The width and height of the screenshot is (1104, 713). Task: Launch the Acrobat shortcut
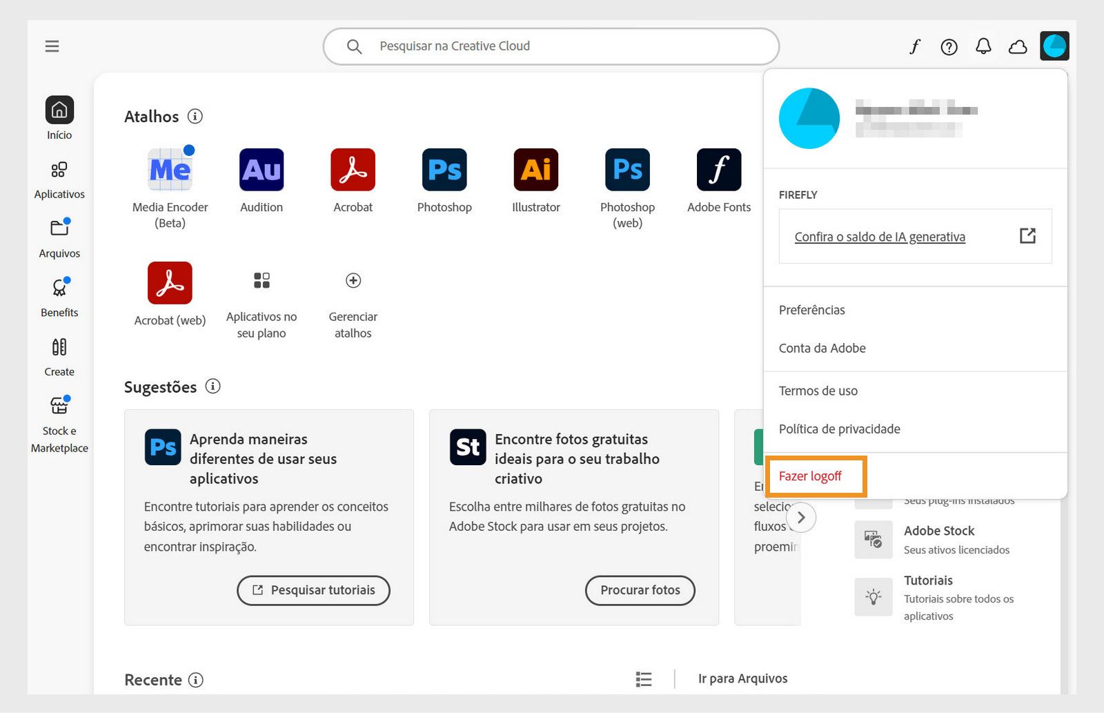353,170
